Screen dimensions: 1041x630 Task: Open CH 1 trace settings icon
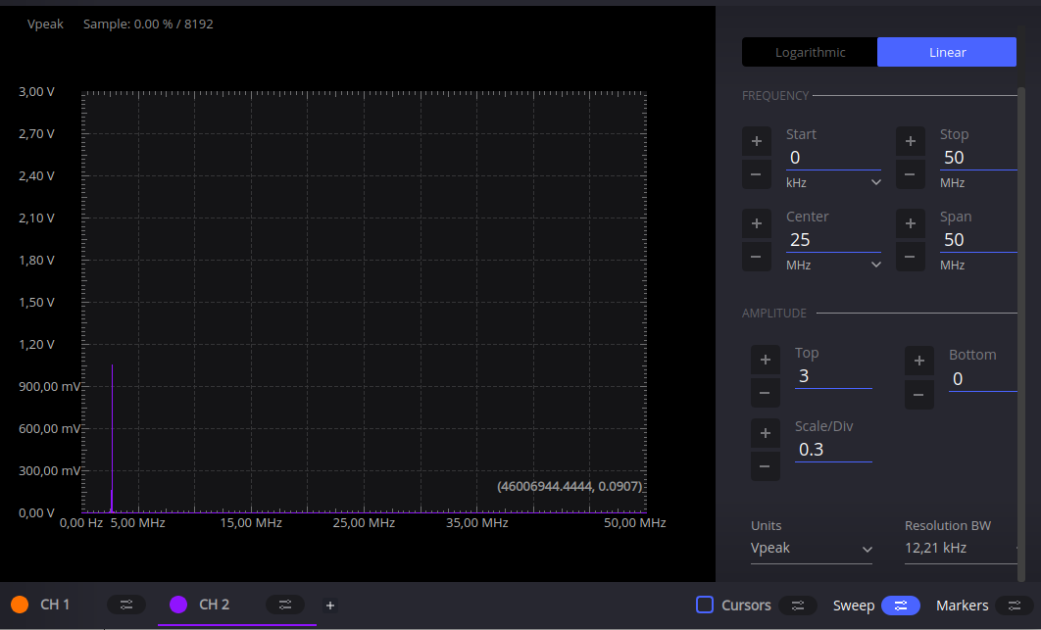(126, 605)
